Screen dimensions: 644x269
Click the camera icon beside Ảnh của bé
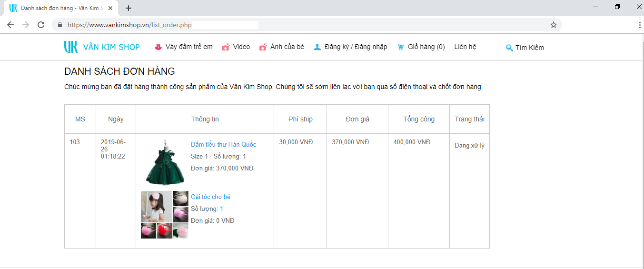(x=263, y=47)
